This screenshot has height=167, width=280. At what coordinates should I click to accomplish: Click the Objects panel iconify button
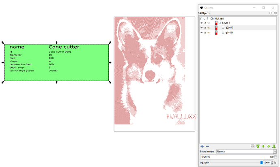coord(270,13)
